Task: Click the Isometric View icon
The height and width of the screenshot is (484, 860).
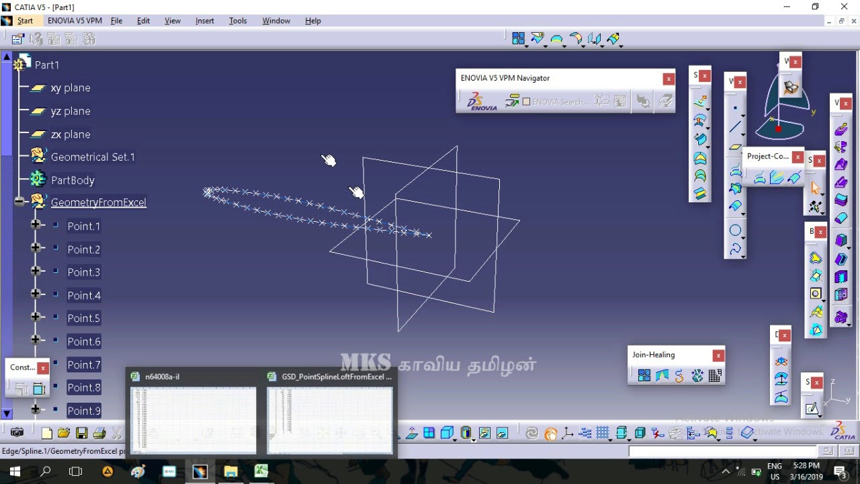Action: (447, 433)
